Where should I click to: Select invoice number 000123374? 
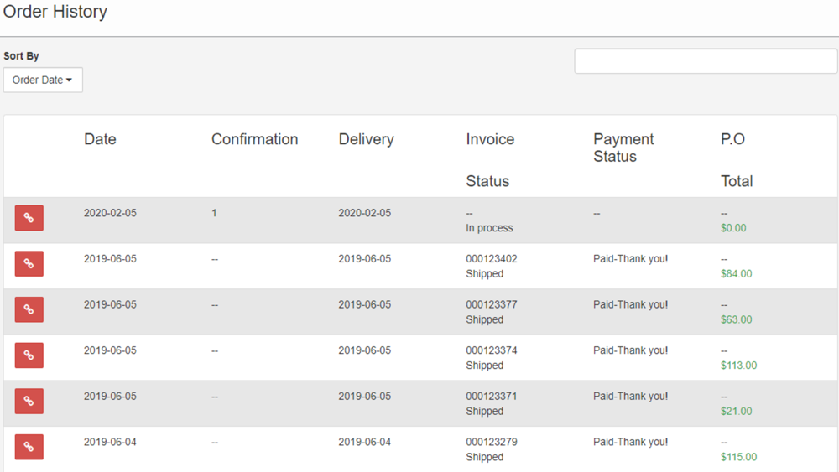click(x=492, y=350)
